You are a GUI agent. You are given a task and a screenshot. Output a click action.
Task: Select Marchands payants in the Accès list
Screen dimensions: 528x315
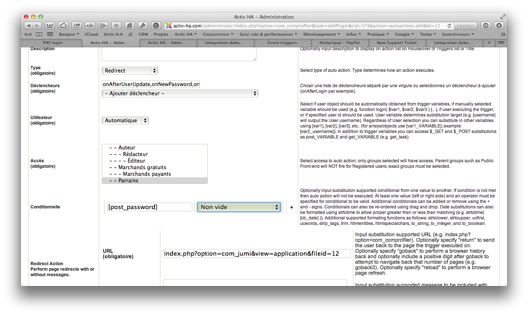point(154,174)
